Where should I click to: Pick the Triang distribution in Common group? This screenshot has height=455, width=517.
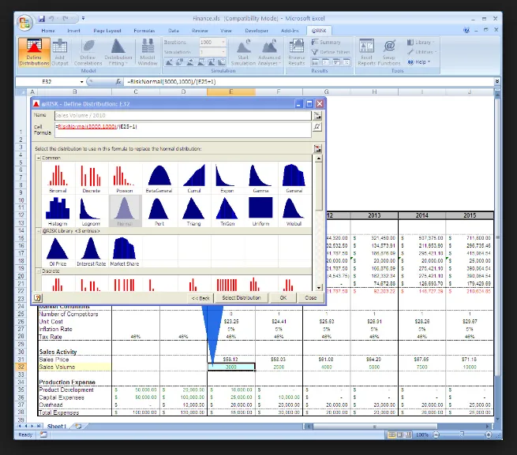click(194, 211)
